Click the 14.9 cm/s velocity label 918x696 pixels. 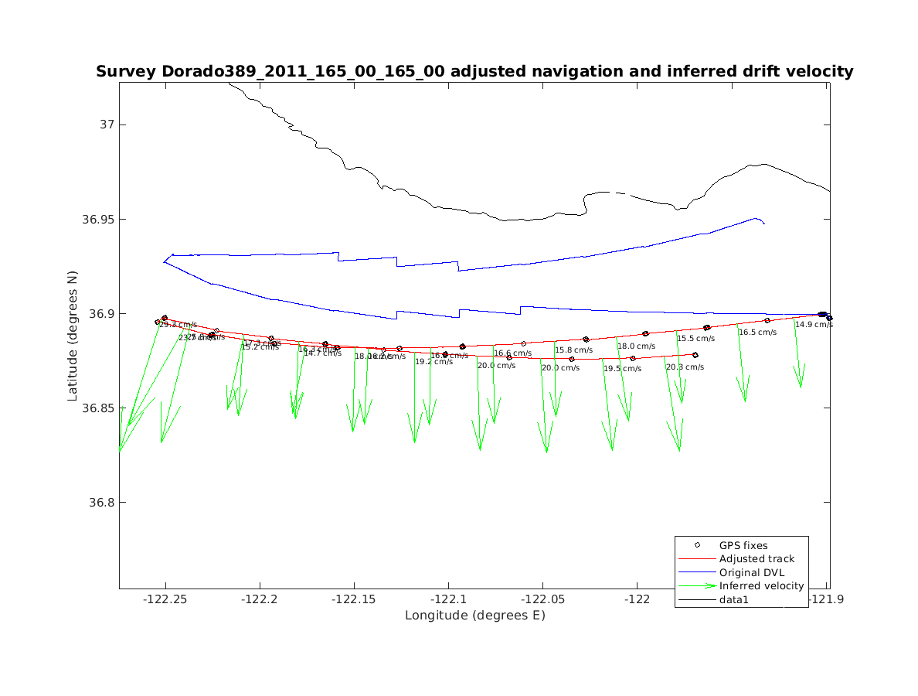814,325
